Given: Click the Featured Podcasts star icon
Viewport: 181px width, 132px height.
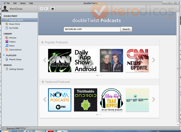Looking at the screenshot, I should [43, 82].
